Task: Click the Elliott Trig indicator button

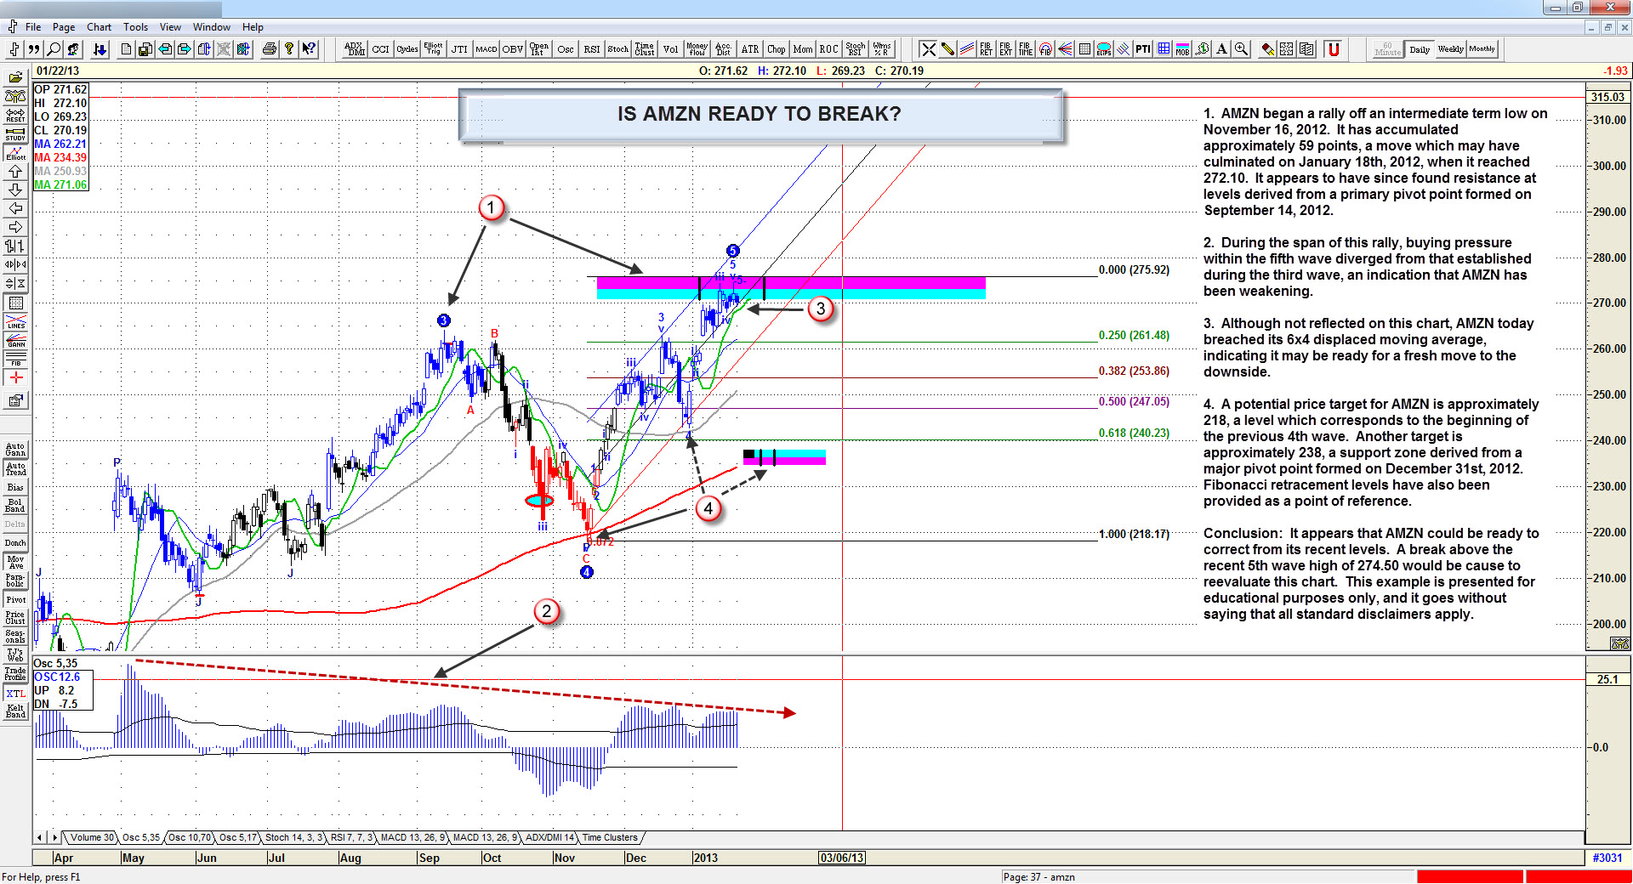Action: 433,49
